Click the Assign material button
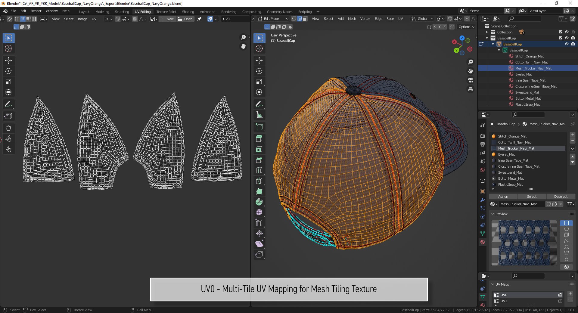The image size is (578, 313). 503,197
